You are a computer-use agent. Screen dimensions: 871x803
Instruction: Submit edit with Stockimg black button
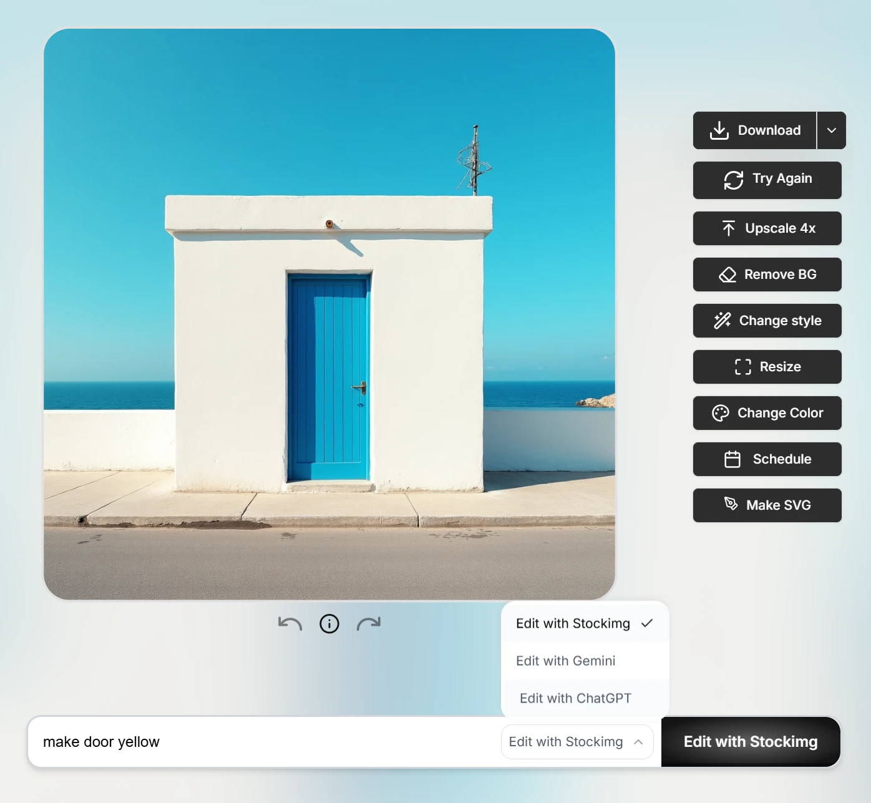[751, 742]
